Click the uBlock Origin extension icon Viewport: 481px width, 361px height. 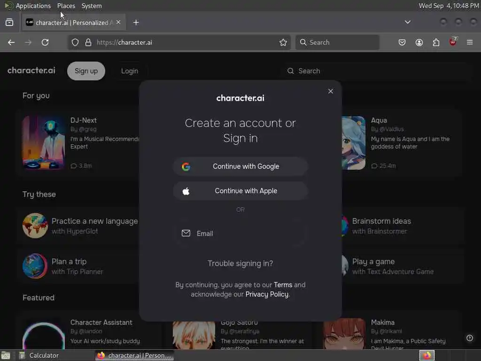pyautogui.click(x=453, y=42)
